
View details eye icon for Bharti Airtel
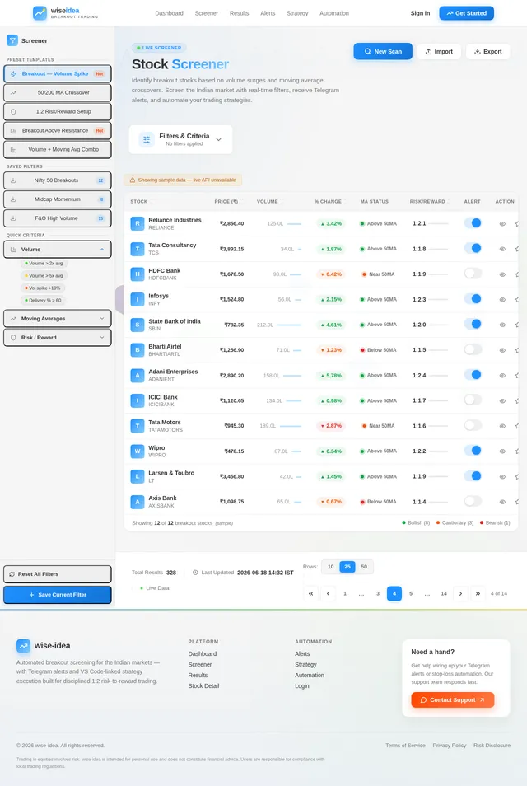click(502, 350)
